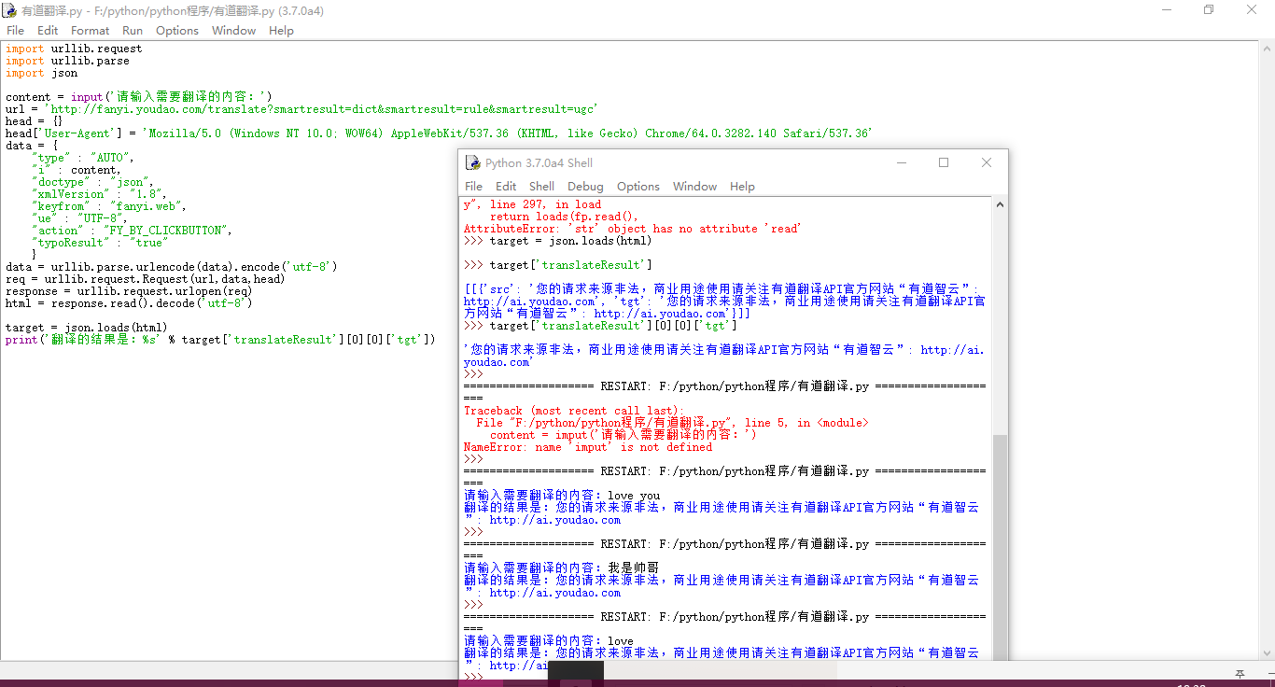
Task: Open the Window menu in the editor
Action: tap(233, 31)
